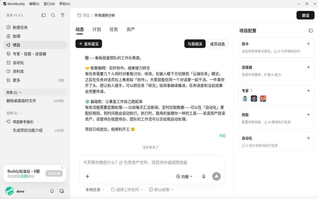
Task: Toggle the sidebar panel icon near version label
Action: tap(43, 15)
